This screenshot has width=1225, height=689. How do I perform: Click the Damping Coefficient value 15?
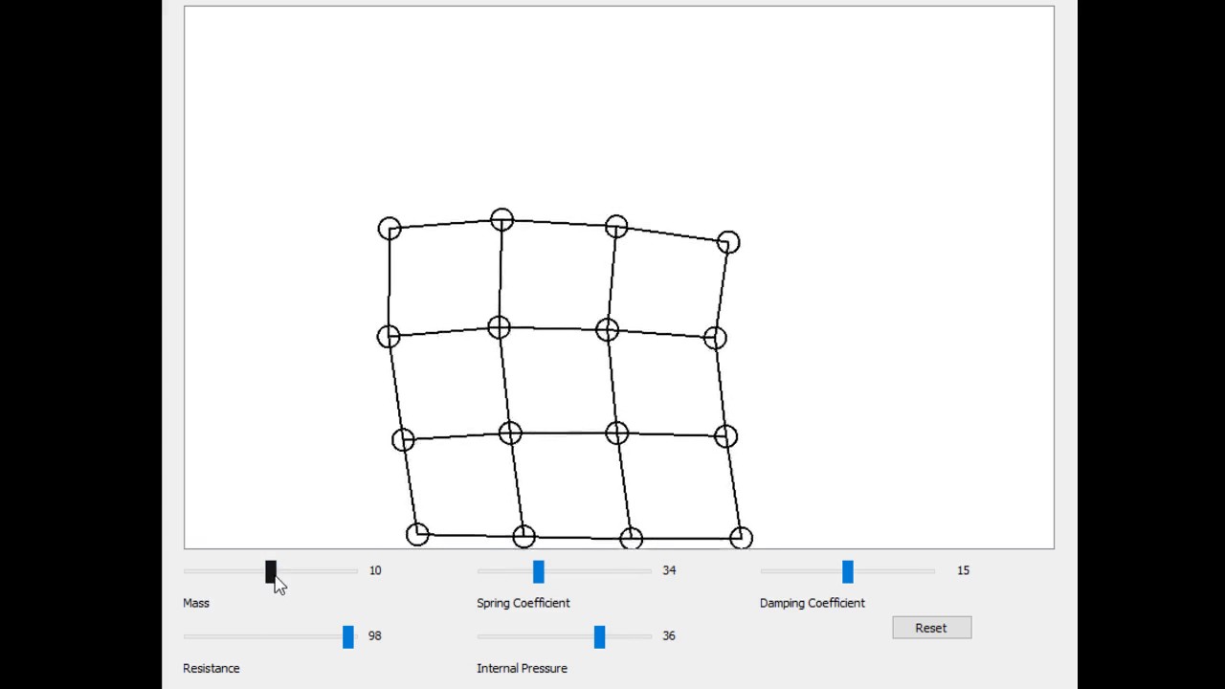coord(963,570)
